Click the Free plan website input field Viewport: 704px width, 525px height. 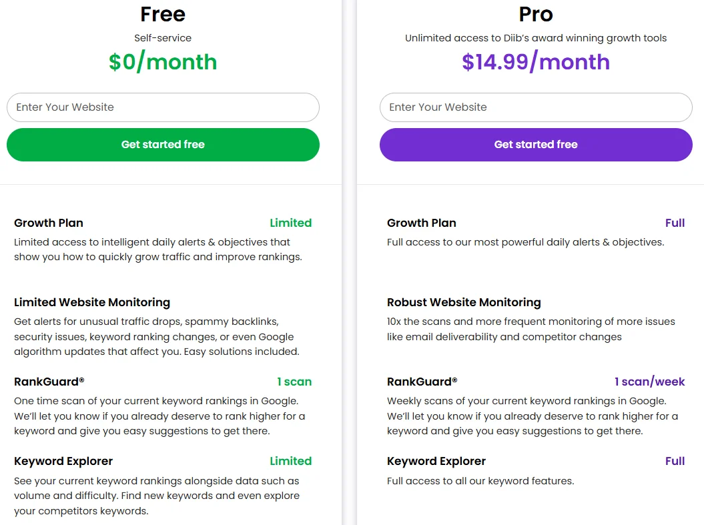(x=163, y=107)
